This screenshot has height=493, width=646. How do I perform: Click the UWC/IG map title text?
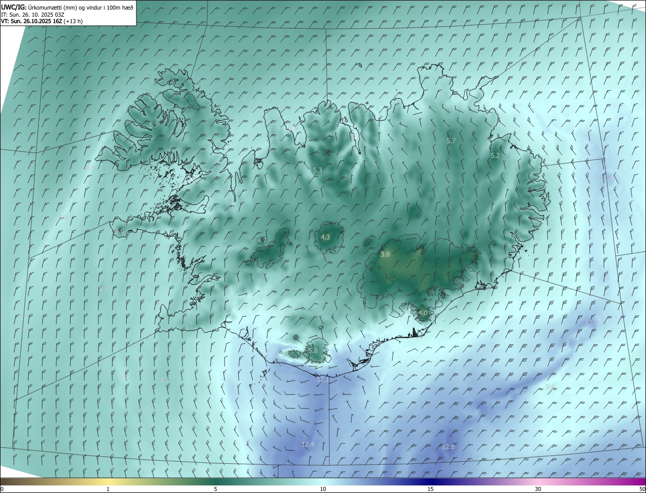point(67,7)
